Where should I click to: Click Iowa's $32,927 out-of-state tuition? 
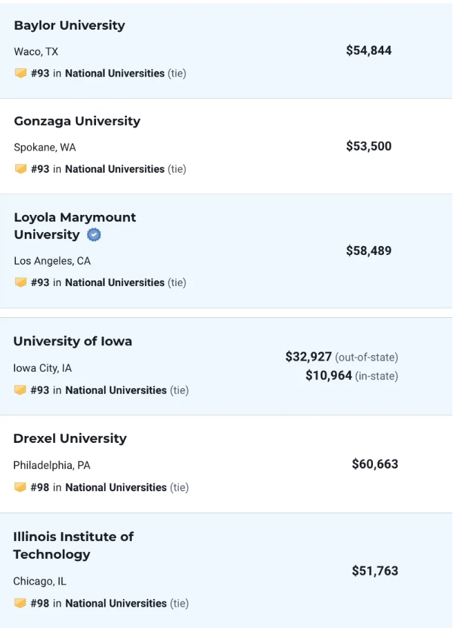[309, 357]
